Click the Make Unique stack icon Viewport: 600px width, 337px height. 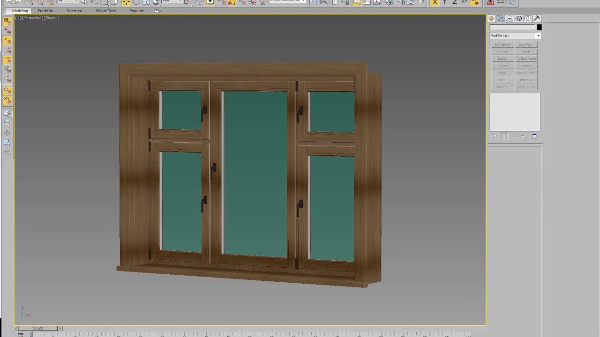[516, 137]
